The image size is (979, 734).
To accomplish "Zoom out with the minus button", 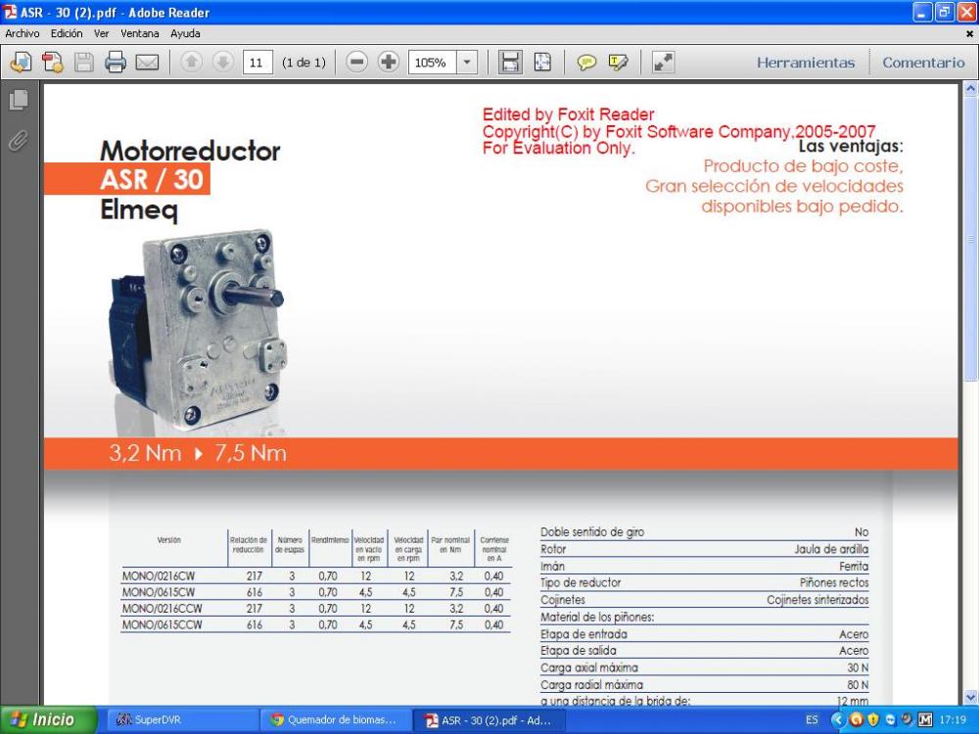I will tap(356, 62).
